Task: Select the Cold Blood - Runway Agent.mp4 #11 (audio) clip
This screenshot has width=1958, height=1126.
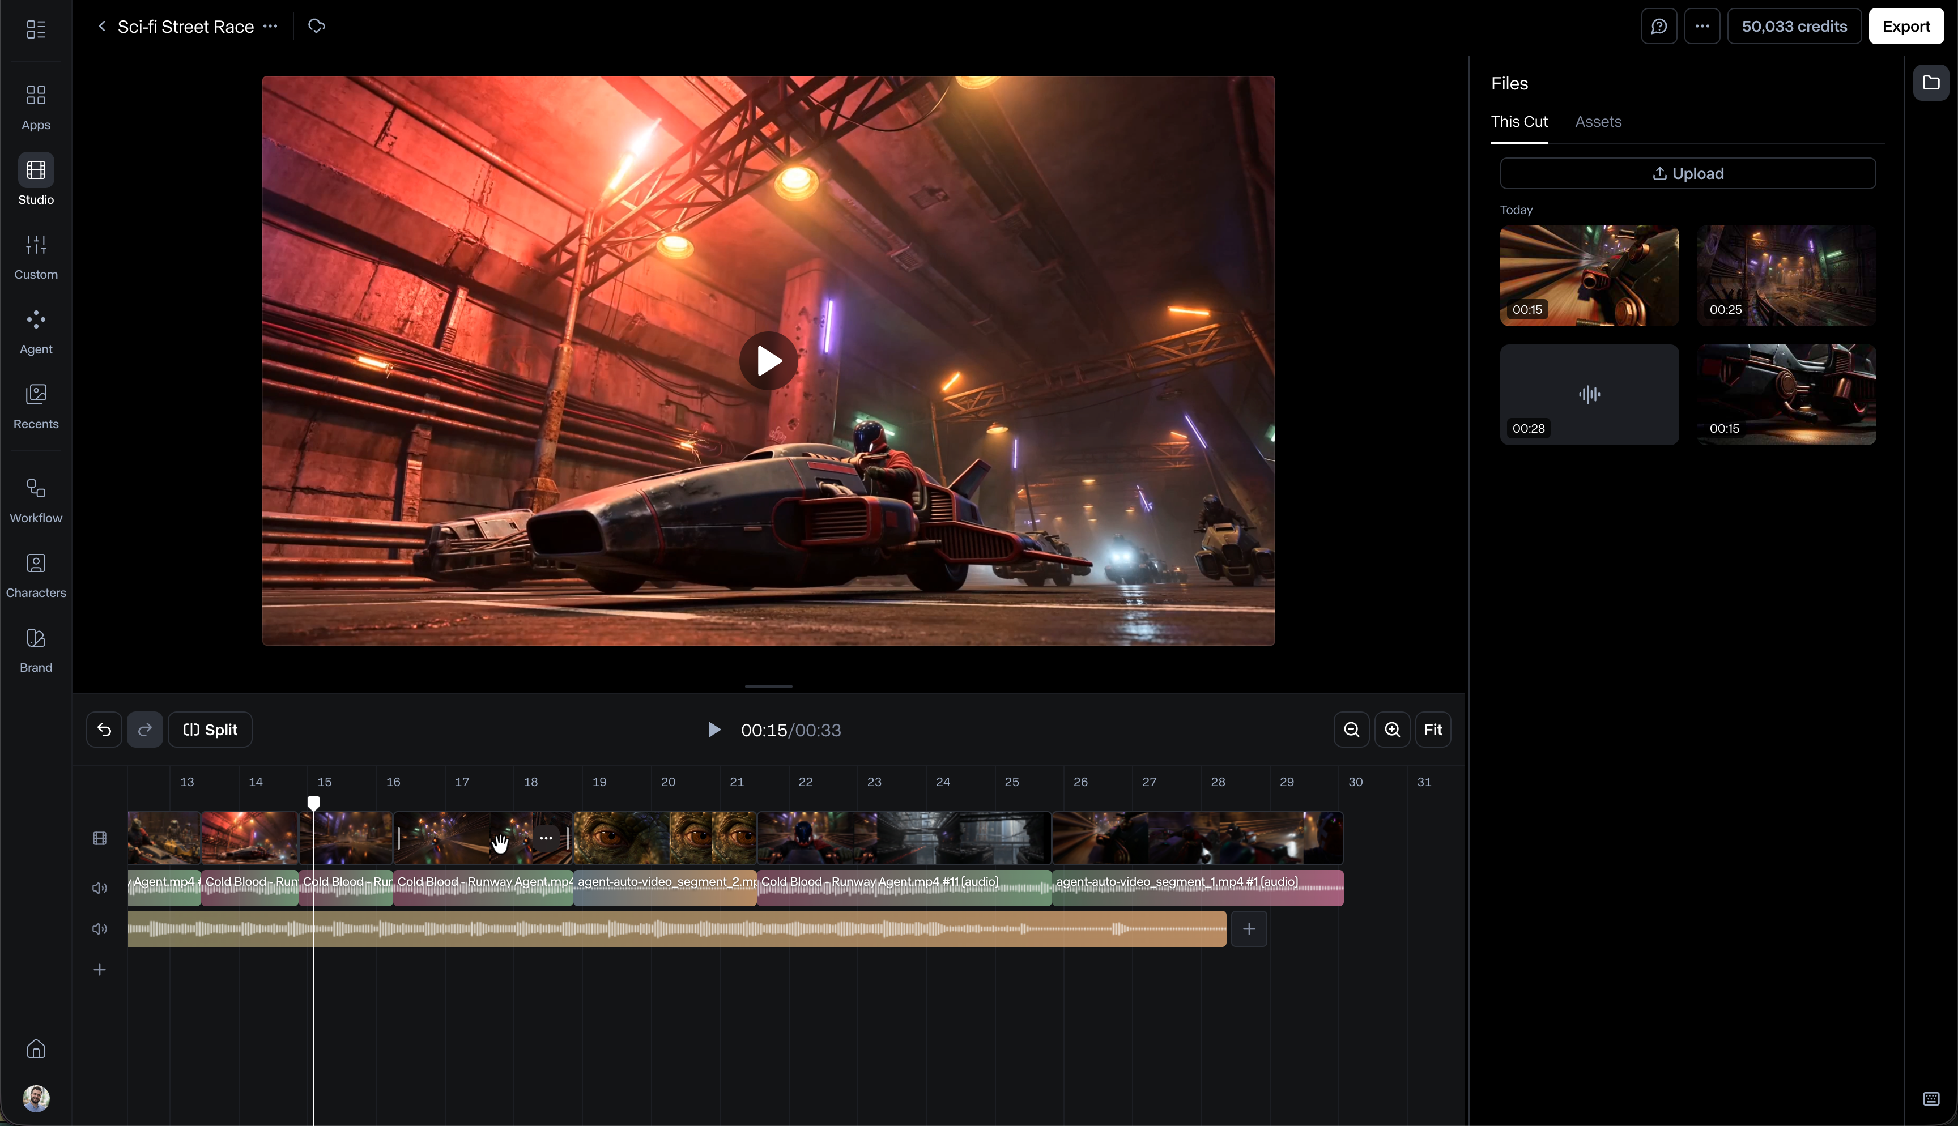Action: click(x=904, y=888)
